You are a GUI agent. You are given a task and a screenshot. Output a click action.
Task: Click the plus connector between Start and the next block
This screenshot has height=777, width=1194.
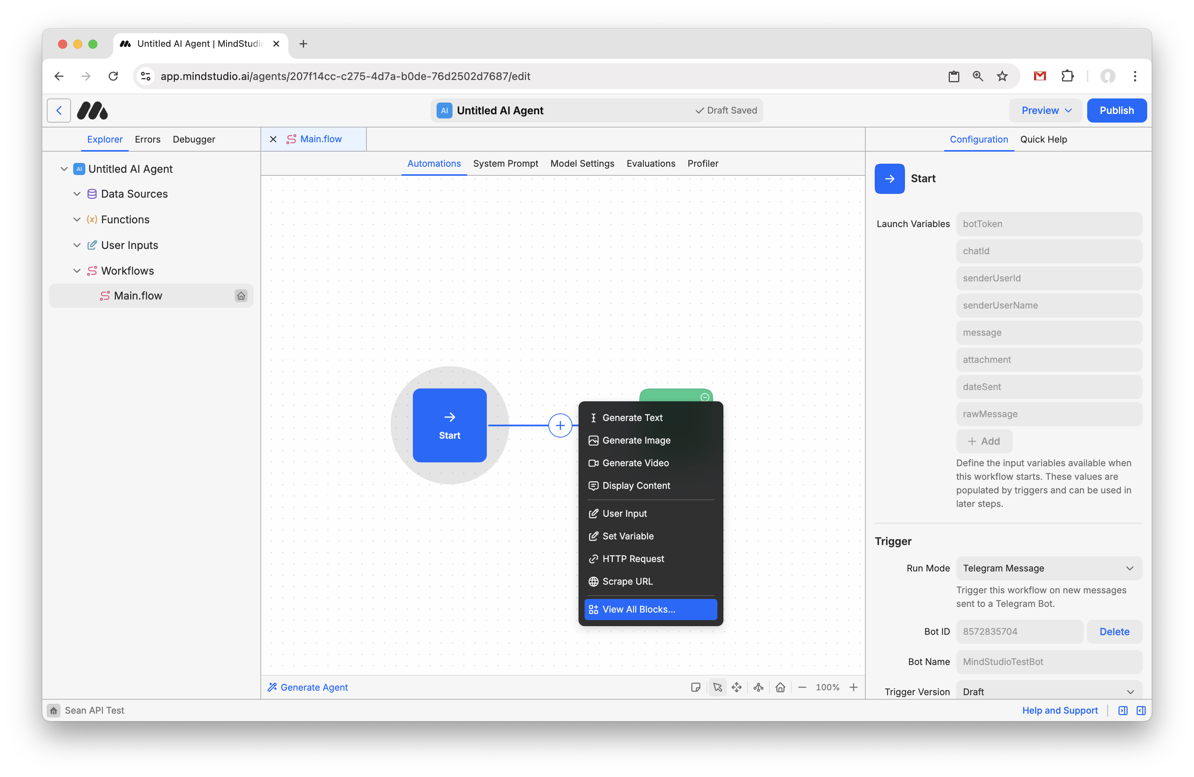tap(560, 425)
